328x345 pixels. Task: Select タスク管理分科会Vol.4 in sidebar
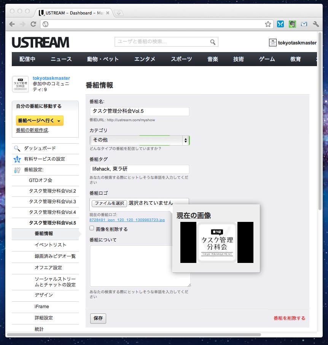click(53, 212)
